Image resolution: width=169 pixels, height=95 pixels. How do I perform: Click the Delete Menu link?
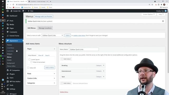click(64, 92)
